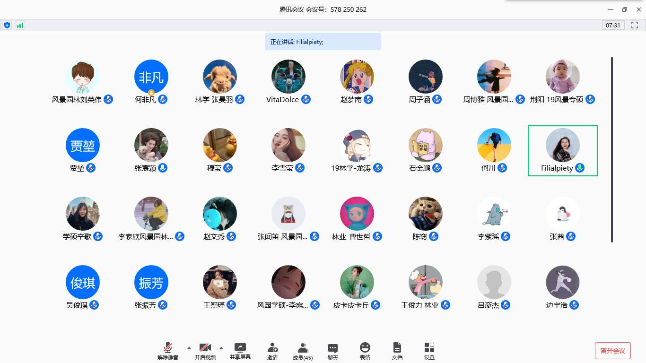
Task: Open the Members (成员) list icon
Action: tap(303, 351)
